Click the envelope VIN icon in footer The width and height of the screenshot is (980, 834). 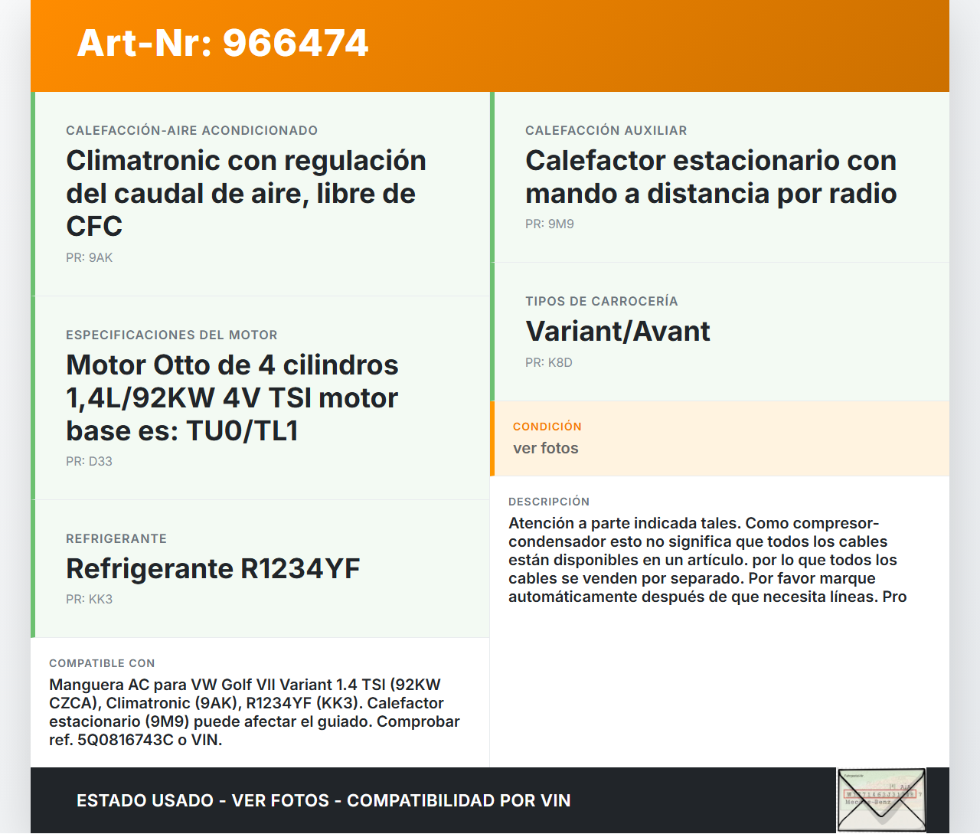(x=881, y=800)
